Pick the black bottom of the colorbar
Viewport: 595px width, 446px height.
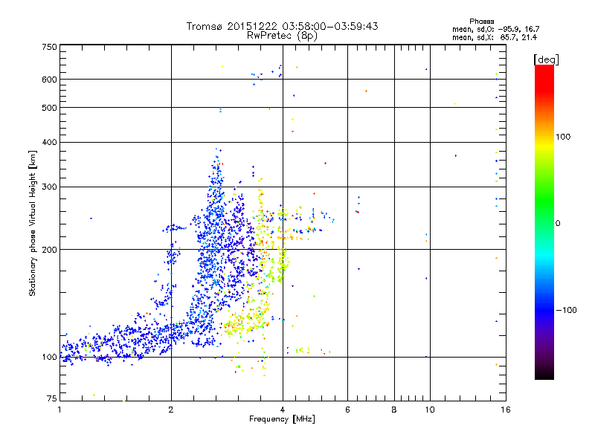[544, 374]
